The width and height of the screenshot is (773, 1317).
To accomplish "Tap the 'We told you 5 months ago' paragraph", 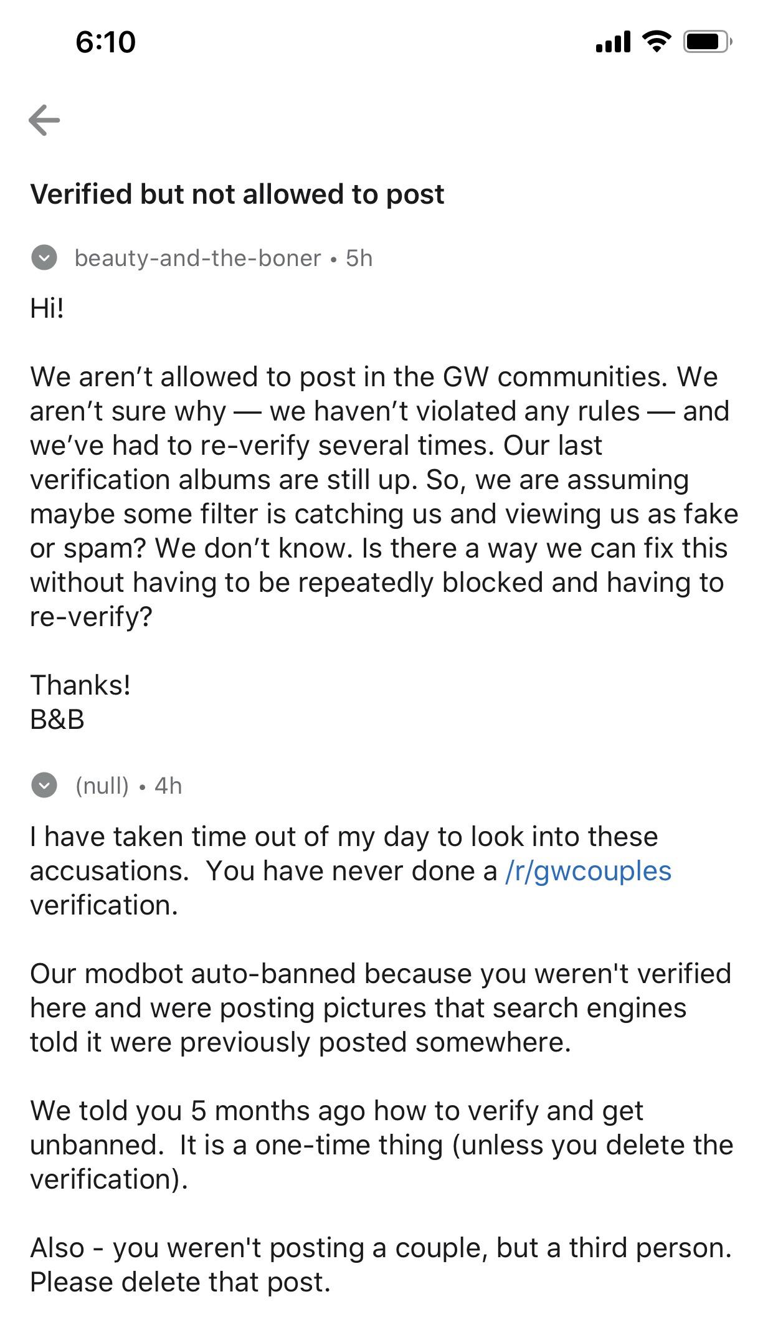I will click(382, 1144).
